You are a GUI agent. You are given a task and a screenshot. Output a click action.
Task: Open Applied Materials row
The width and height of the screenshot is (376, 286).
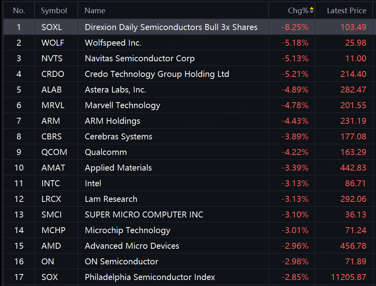click(x=188, y=167)
